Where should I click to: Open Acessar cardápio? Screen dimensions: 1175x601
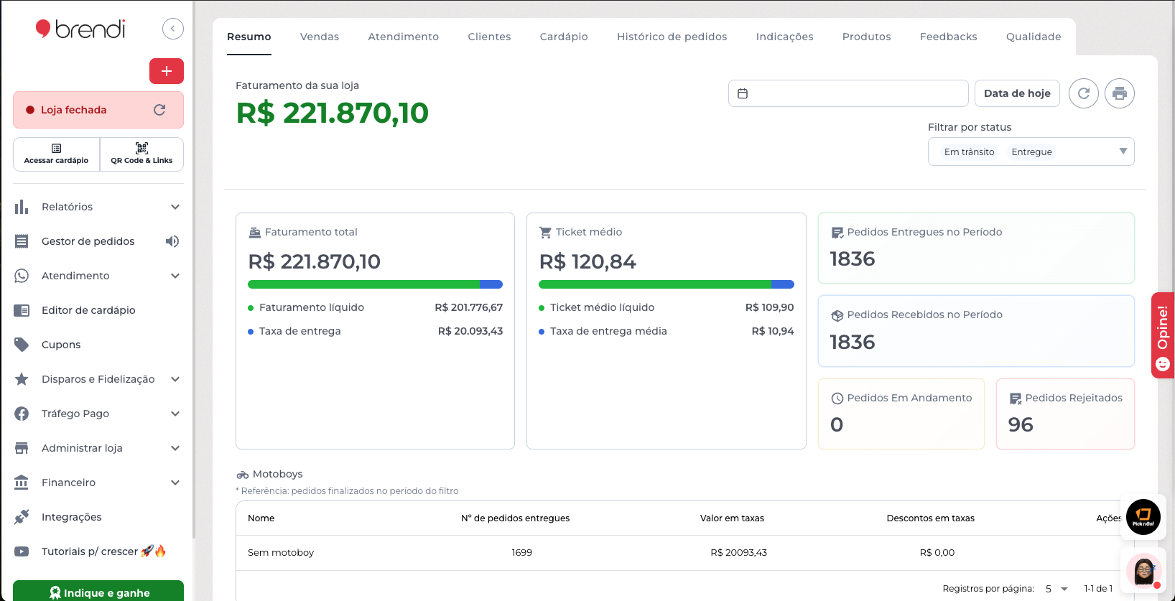coord(56,154)
